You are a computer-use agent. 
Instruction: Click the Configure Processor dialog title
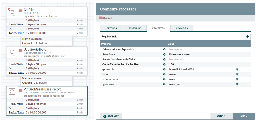(x=118, y=9)
